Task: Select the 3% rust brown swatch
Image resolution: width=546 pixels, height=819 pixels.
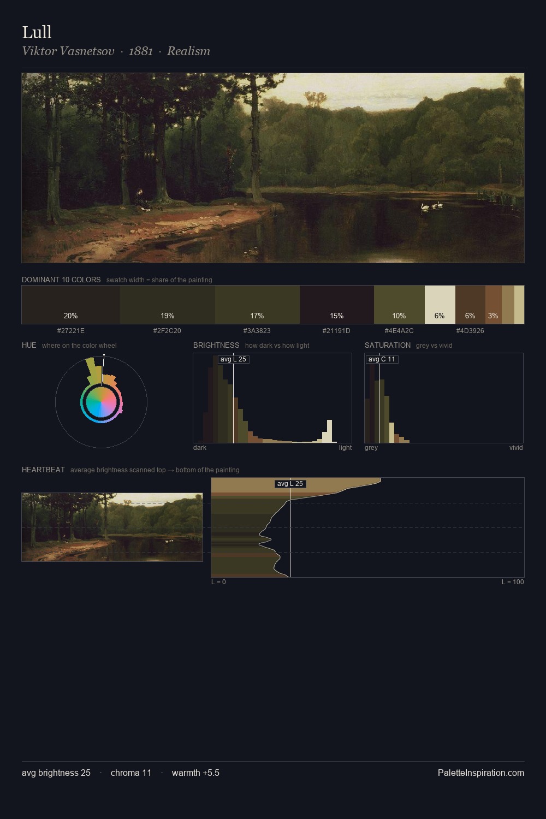Action: 494,305
